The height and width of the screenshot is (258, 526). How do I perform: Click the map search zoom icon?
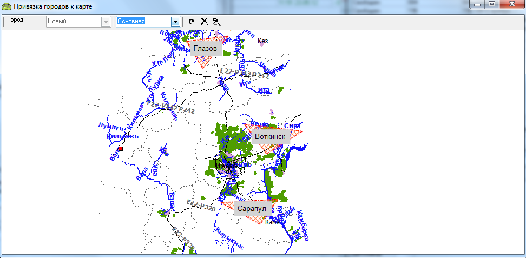tap(216, 22)
